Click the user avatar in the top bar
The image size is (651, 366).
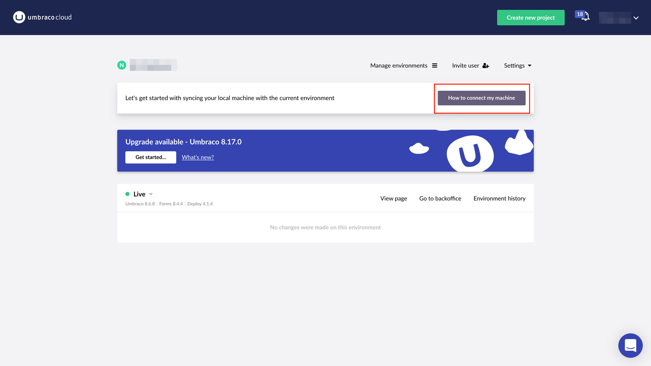click(616, 17)
